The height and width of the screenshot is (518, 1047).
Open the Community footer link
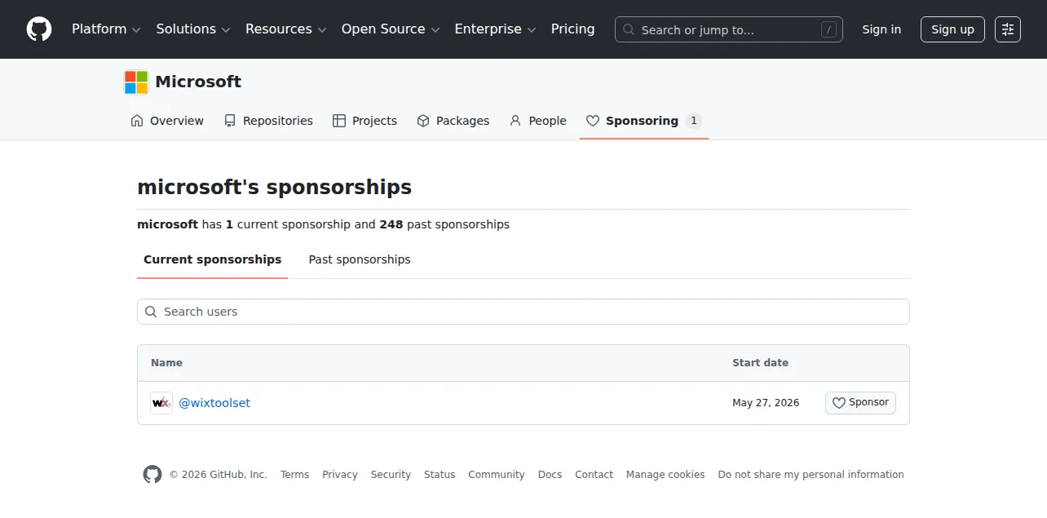coord(497,475)
